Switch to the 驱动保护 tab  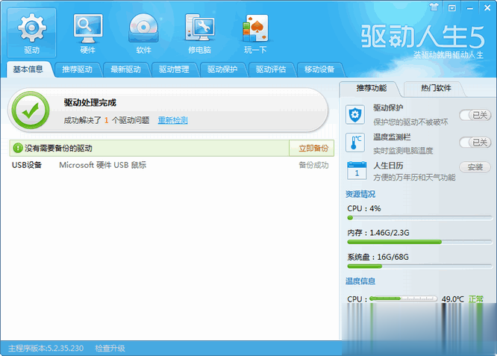coord(223,69)
